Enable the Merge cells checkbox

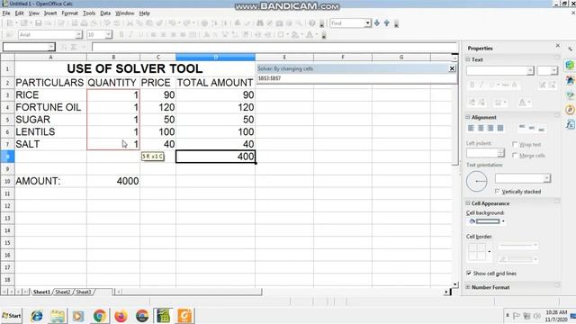pyautogui.click(x=515, y=155)
